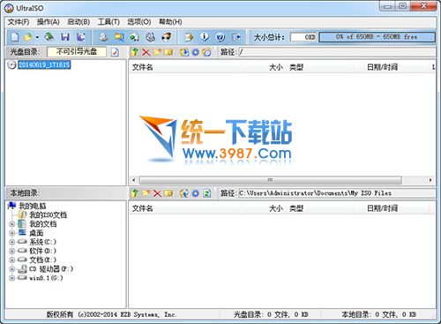Screen dimensions: 441x324
Task: Click the red delete icon above image list
Action: 146,52
